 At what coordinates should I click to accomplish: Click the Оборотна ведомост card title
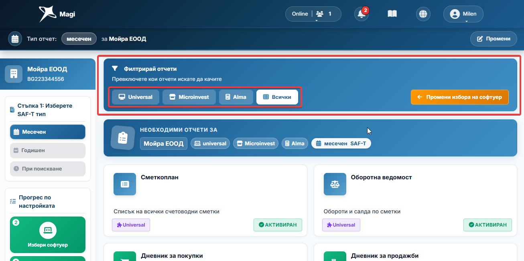(382, 177)
